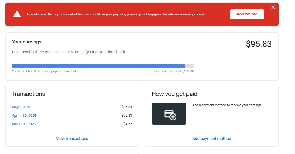
Task: Open the Apr 1–30, 2025 transactions
Action: pyautogui.click(x=24, y=115)
